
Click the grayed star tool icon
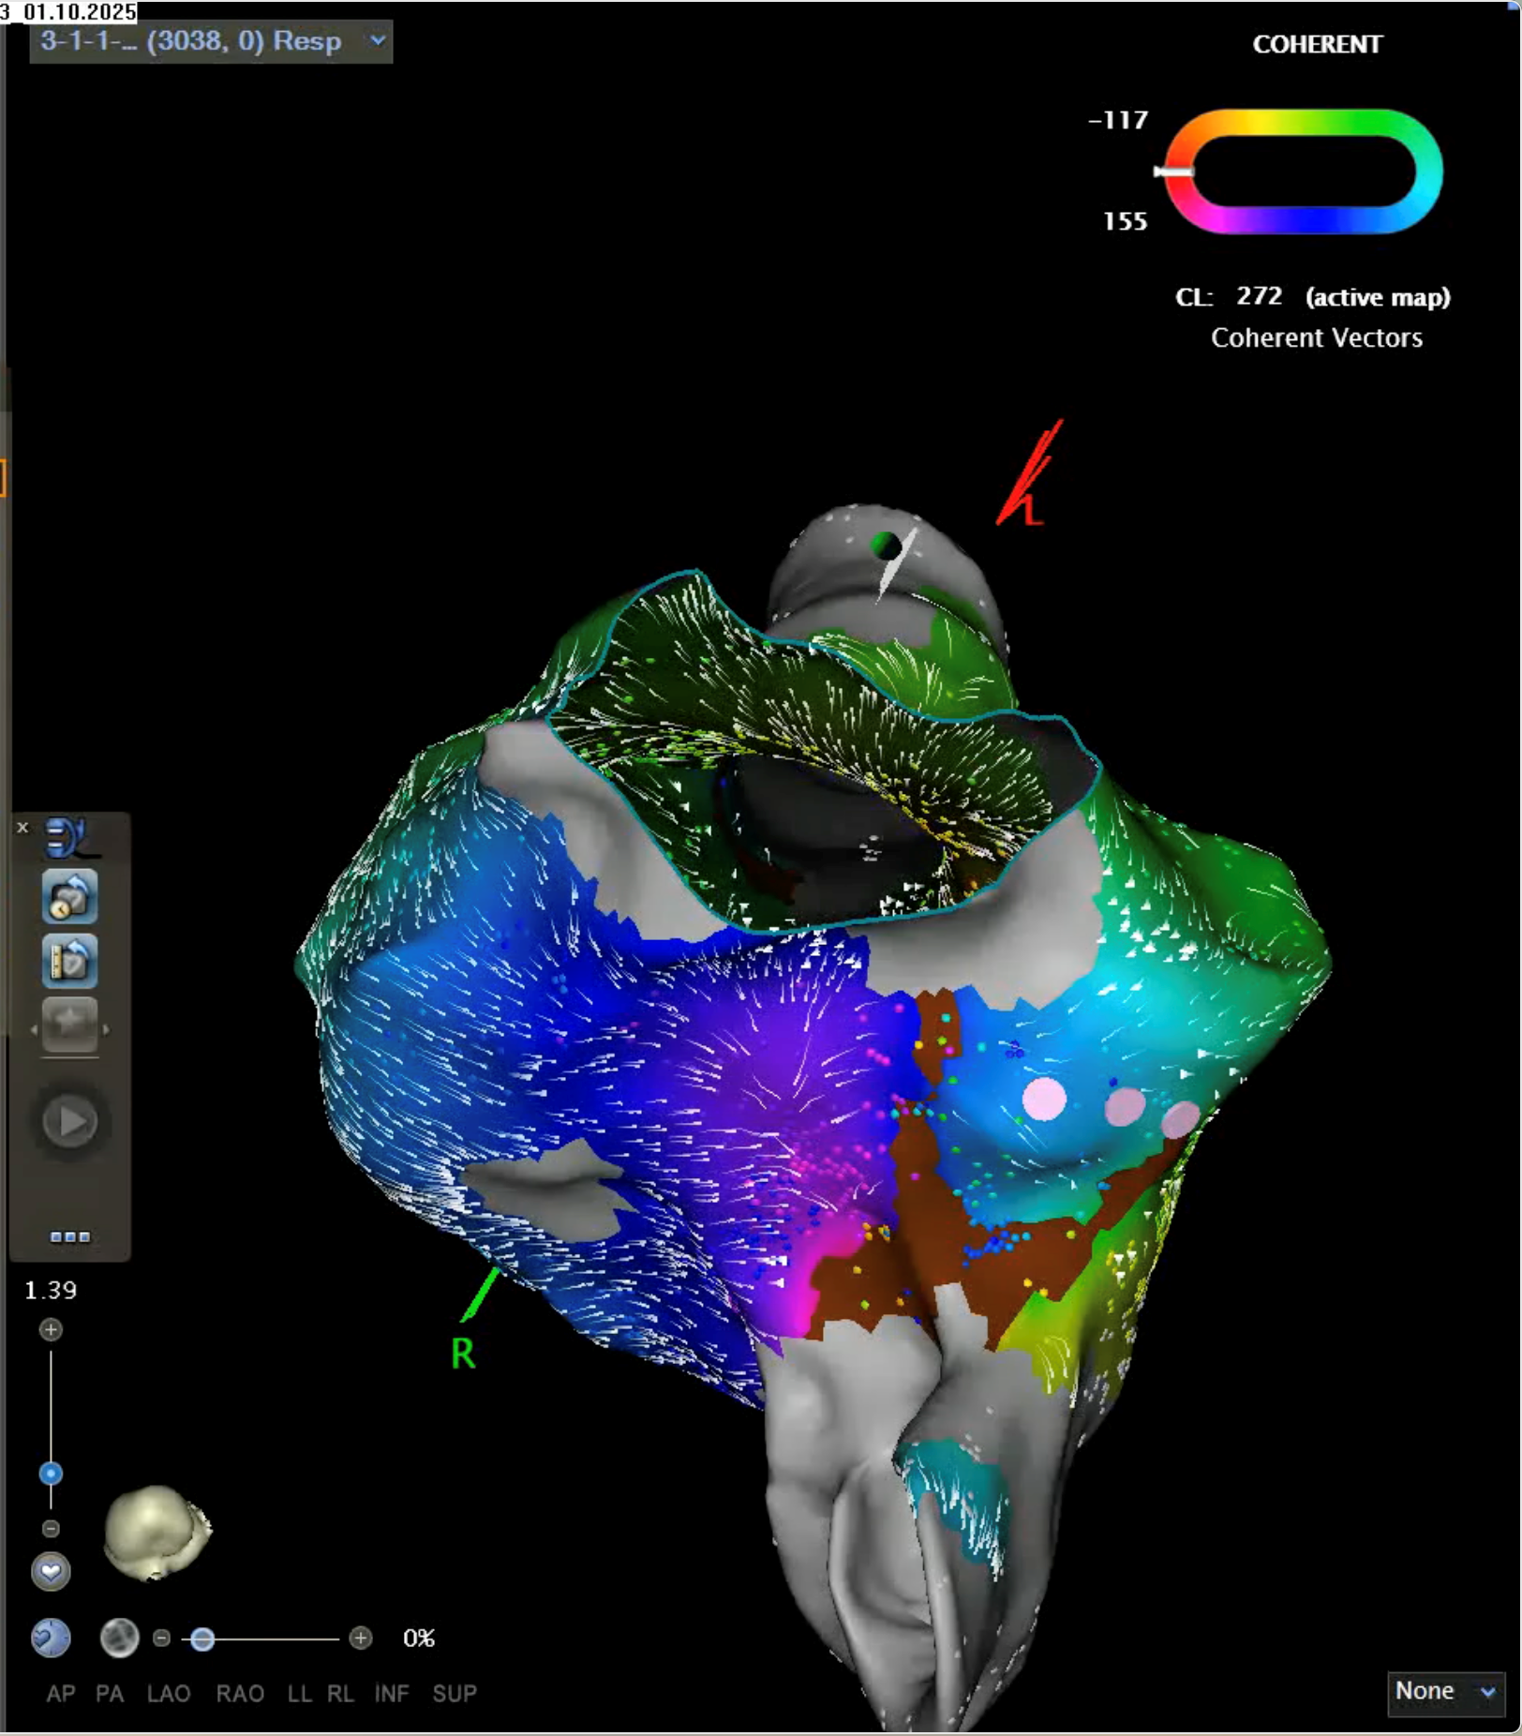[x=68, y=1024]
